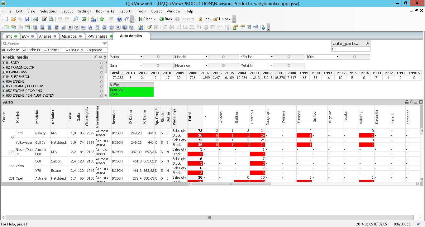This screenshot has height=227, width=425.
Task: Send Auto table to Excel via XL icon
Action: (411, 102)
